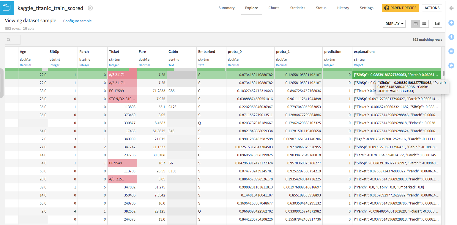This screenshot has width=457, height=225.
Task: Click the blue plus icon in sidebar
Action: coord(451,23)
